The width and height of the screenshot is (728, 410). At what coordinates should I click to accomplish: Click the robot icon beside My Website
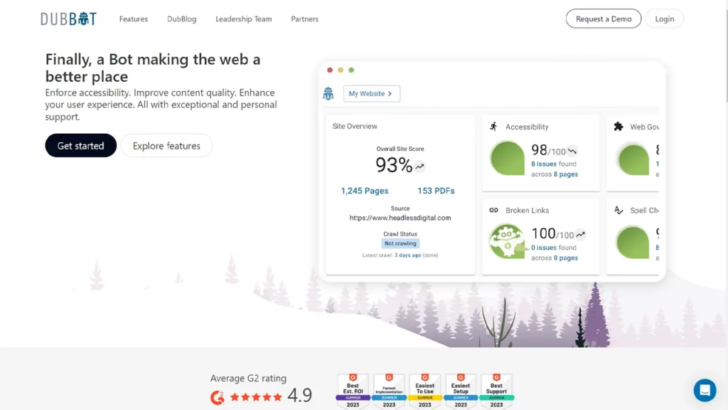coord(328,94)
